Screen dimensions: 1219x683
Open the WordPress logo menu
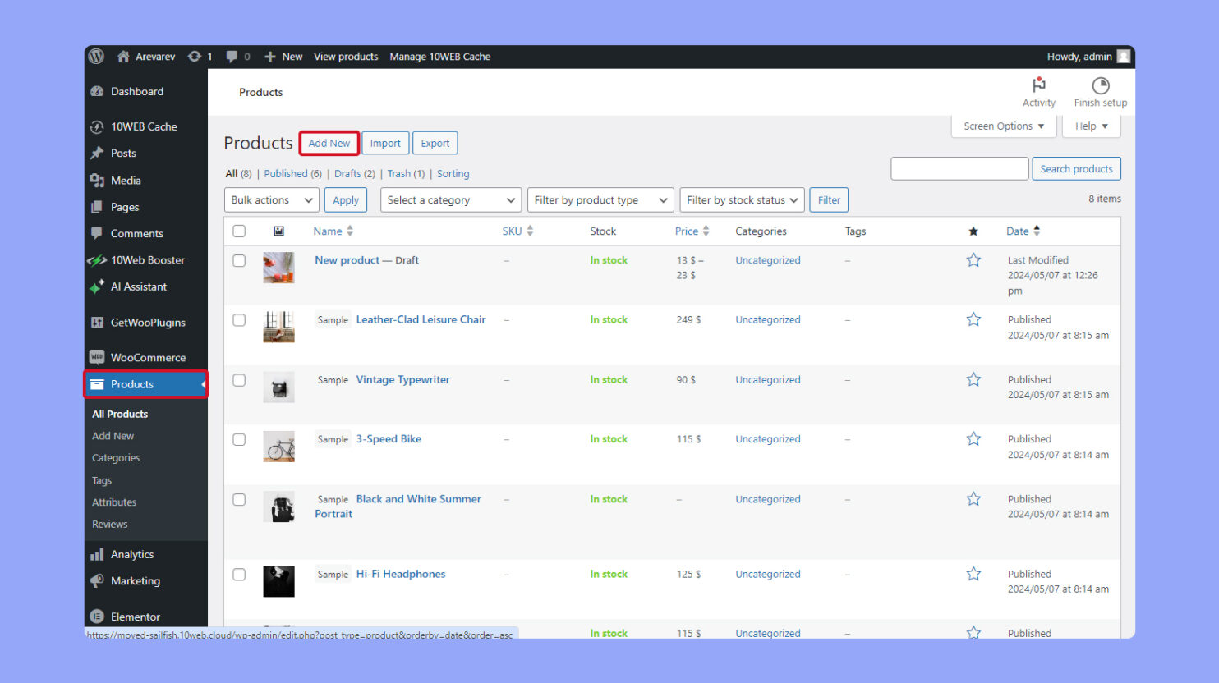(x=95, y=56)
